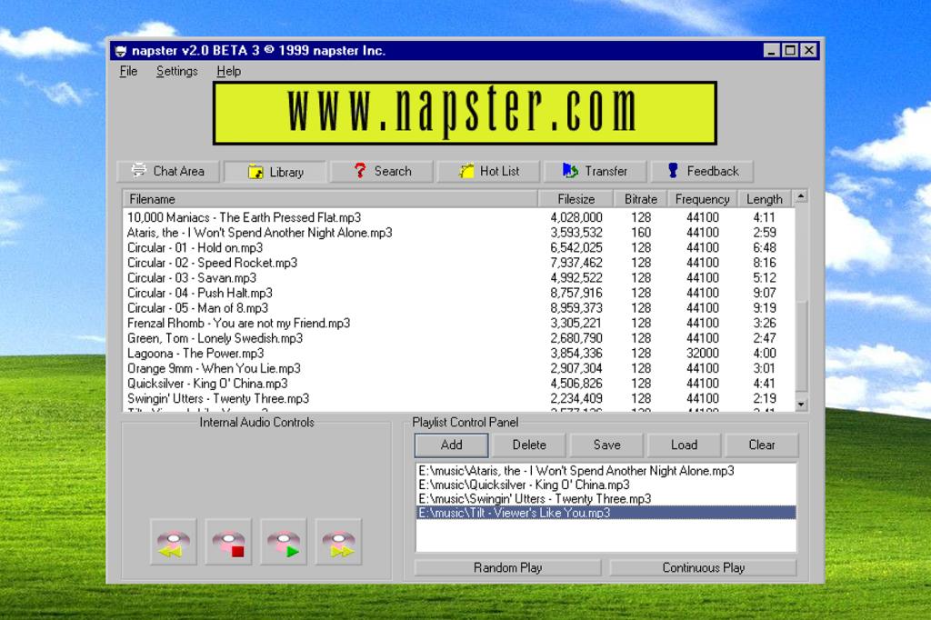The height and width of the screenshot is (620, 931).
Task: Sort by the Frequency column header
Action: [703, 199]
